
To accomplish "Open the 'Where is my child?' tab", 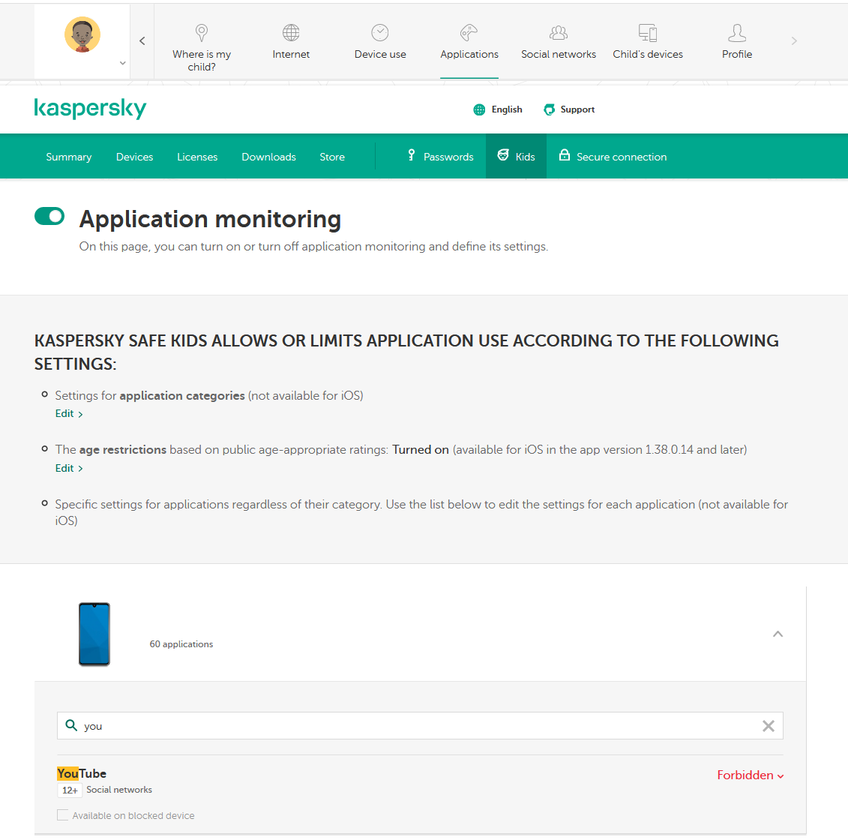I will click(x=202, y=60).
